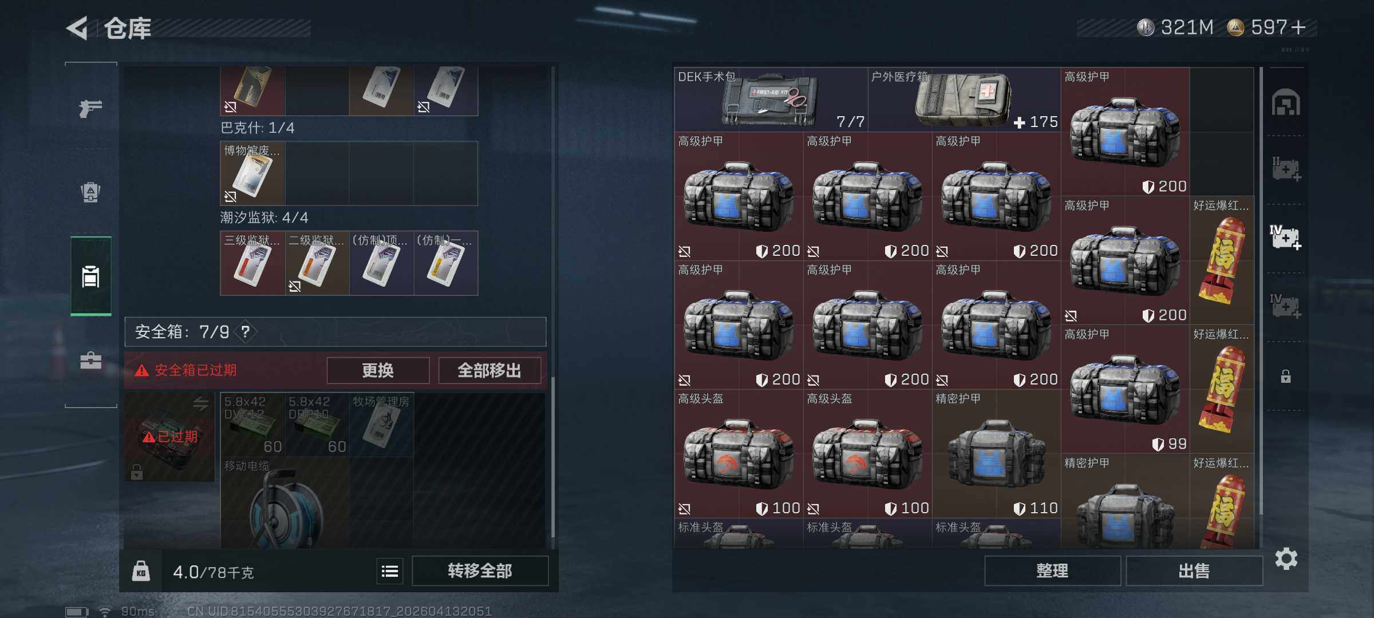Viewport: 1374px width, 618px height.
Task: Open the weapons pistol tab in sidebar
Action: point(90,108)
